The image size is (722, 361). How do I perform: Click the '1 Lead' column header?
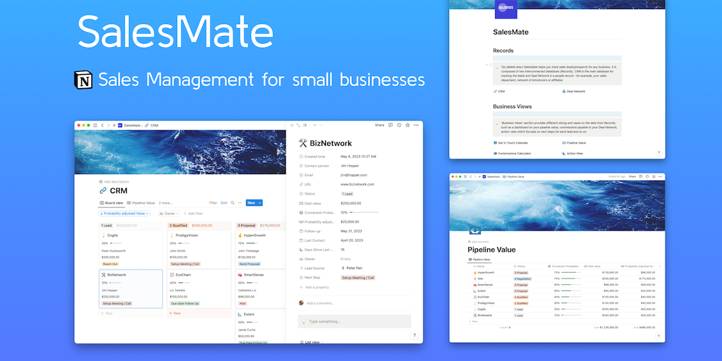click(106, 226)
